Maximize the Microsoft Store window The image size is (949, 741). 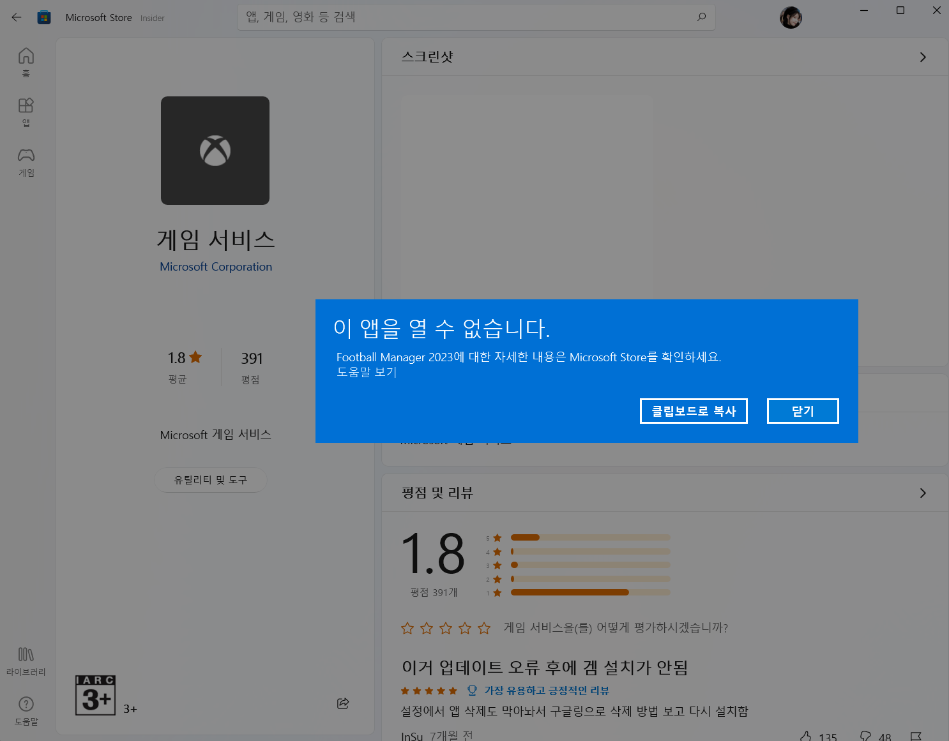900,10
